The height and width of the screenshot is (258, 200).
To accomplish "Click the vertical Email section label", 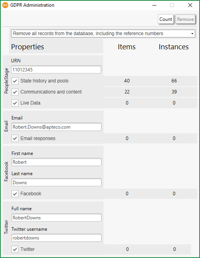I will click(x=6, y=126).
